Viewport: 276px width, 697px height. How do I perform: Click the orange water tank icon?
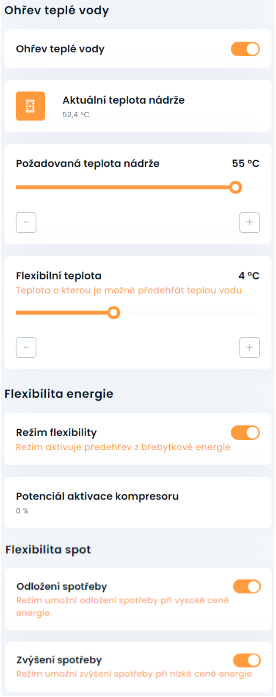[x=30, y=106]
